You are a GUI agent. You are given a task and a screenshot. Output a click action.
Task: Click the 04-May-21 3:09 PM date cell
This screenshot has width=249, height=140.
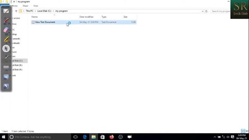(x=89, y=22)
